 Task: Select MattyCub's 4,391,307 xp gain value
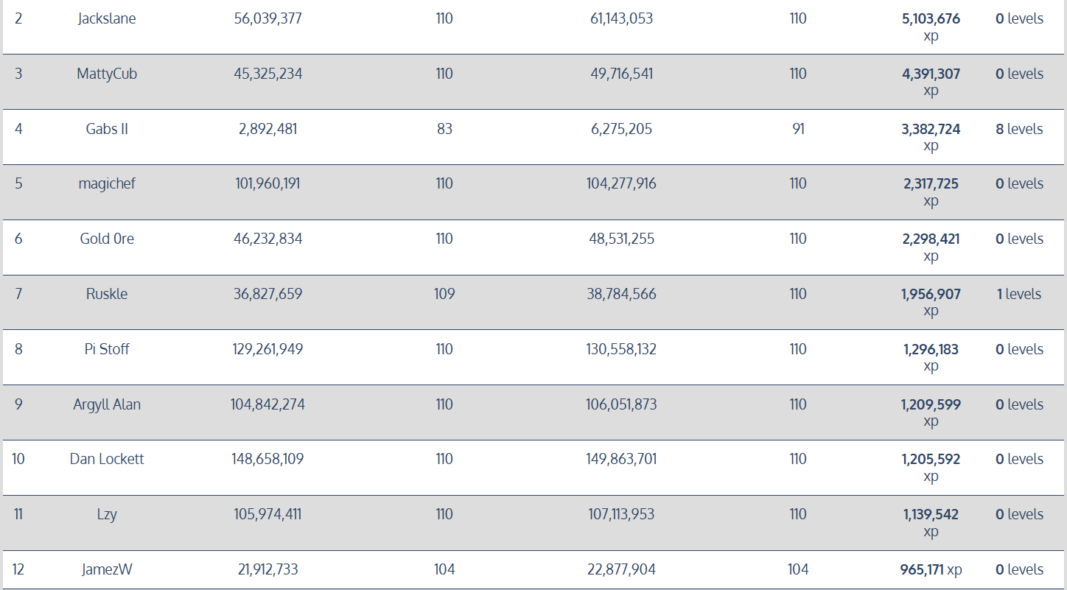coord(931,74)
